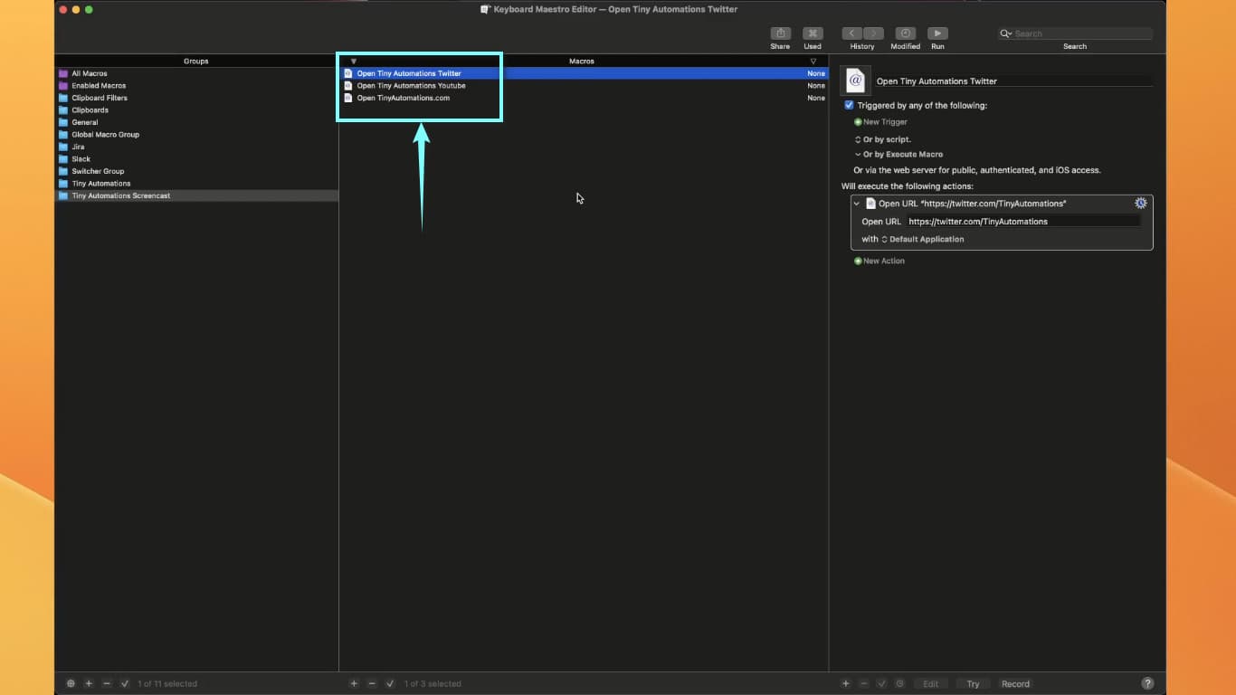The width and height of the screenshot is (1236, 695).
Task: Add action with plus below editor
Action: (x=846, y=684)
